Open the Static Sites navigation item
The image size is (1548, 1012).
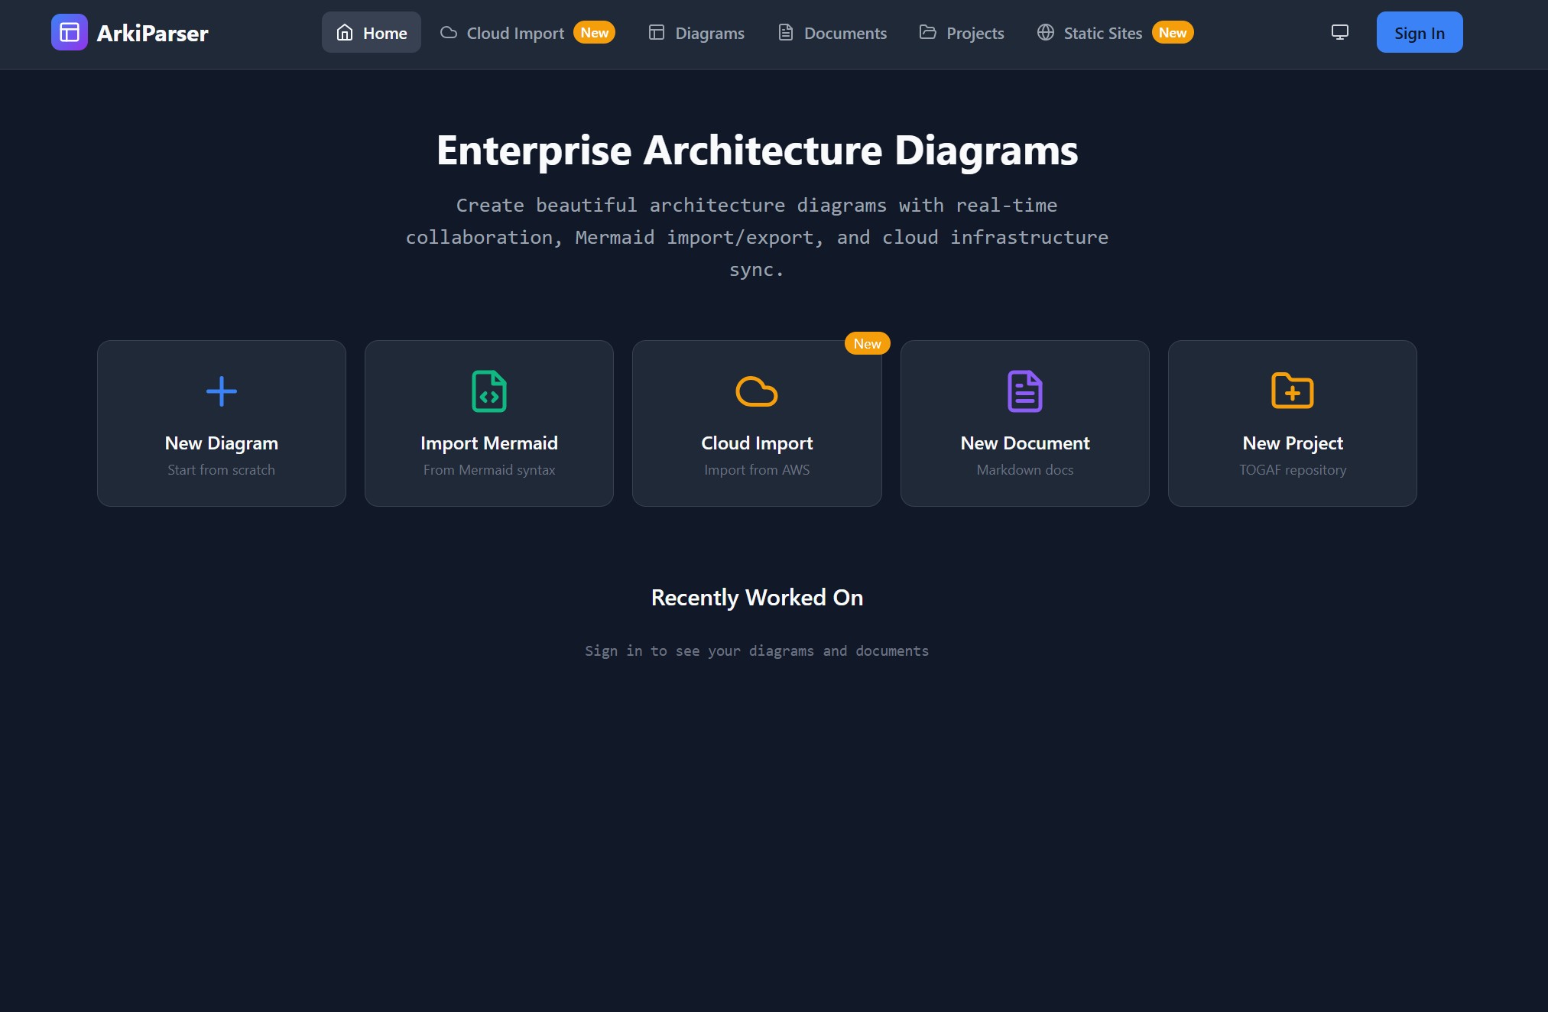pos(1102,33)
